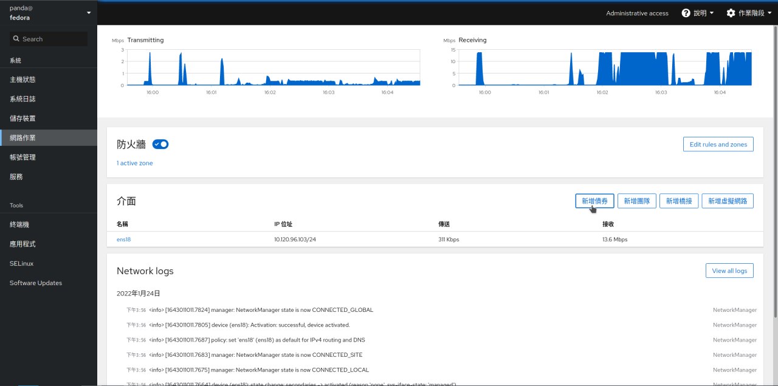The image size is (778, 386).
Task: Click the View all logs button
Action: tap(729, 271)
